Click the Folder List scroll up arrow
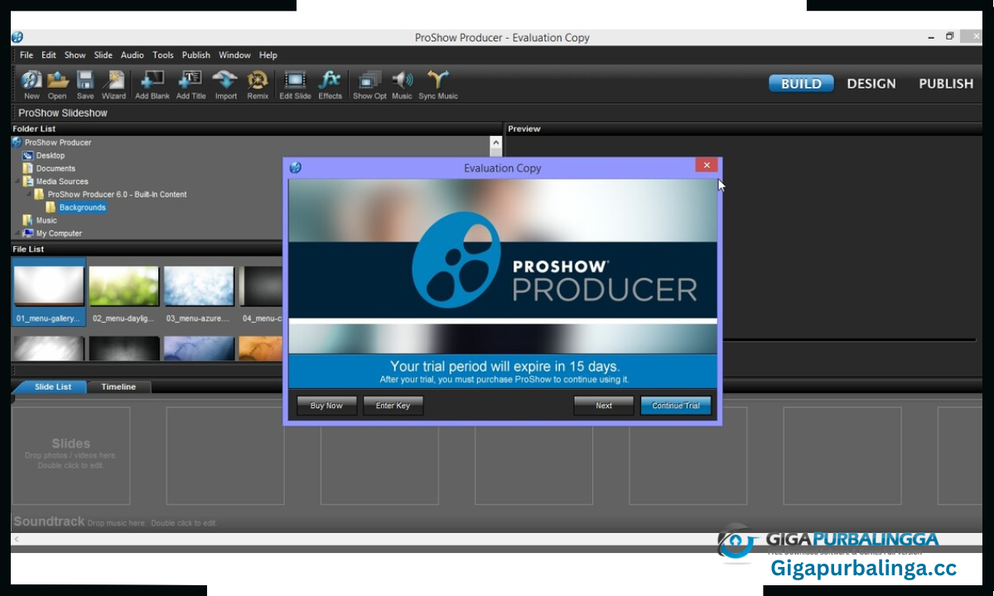The width and height of the screenshot is (994, 596). pyautogui.click(x=495, y=142)
